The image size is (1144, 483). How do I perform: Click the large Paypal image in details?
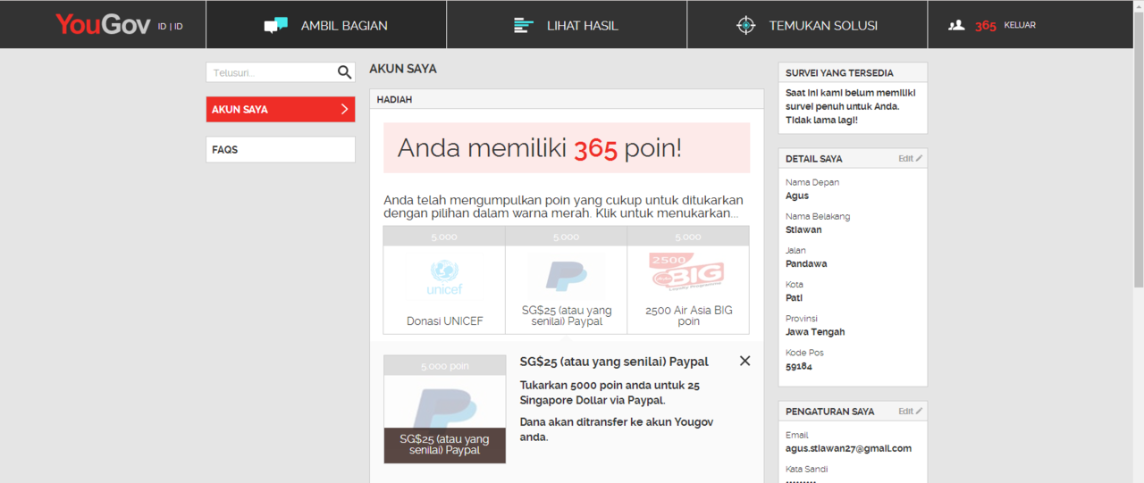(x=444, y=409)
